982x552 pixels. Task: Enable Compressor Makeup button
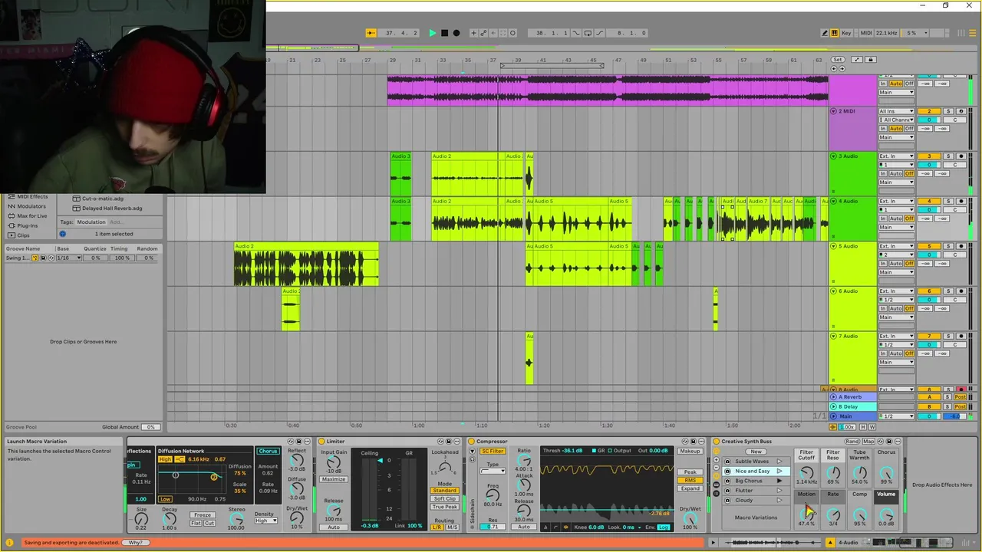click(x=690, y=452)
